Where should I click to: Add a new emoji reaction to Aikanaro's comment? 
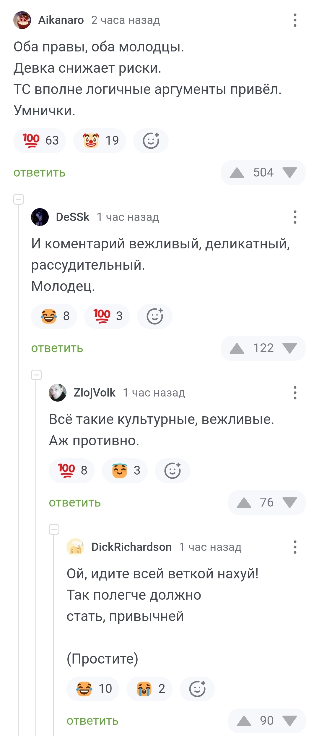click(x=151, y=141)
